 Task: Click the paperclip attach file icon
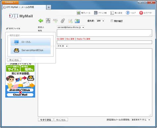tap(63, 21)
